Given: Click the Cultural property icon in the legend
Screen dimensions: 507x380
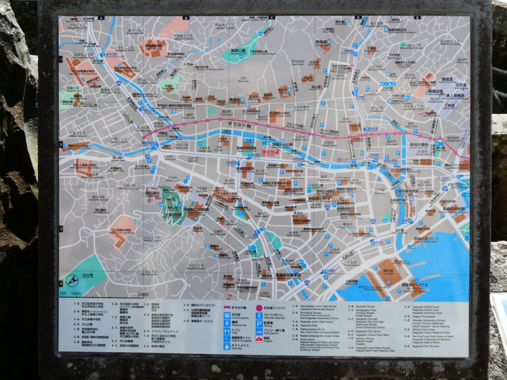Looking at the screenshot, I should [226, 314].
